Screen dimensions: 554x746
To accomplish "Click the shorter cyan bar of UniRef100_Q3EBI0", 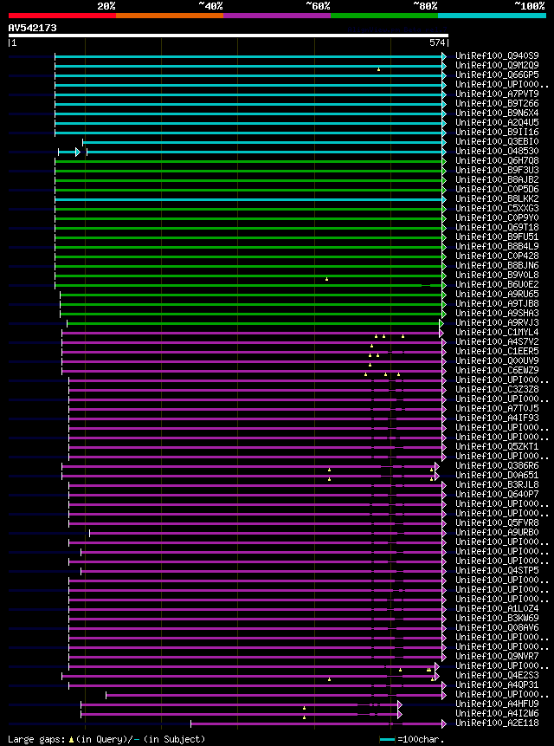I will click(x=265, y=142).
